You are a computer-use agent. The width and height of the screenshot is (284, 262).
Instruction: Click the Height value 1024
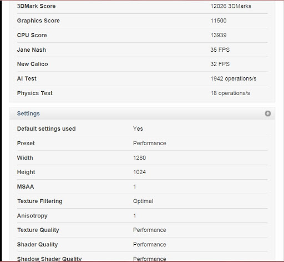(140, 172)
